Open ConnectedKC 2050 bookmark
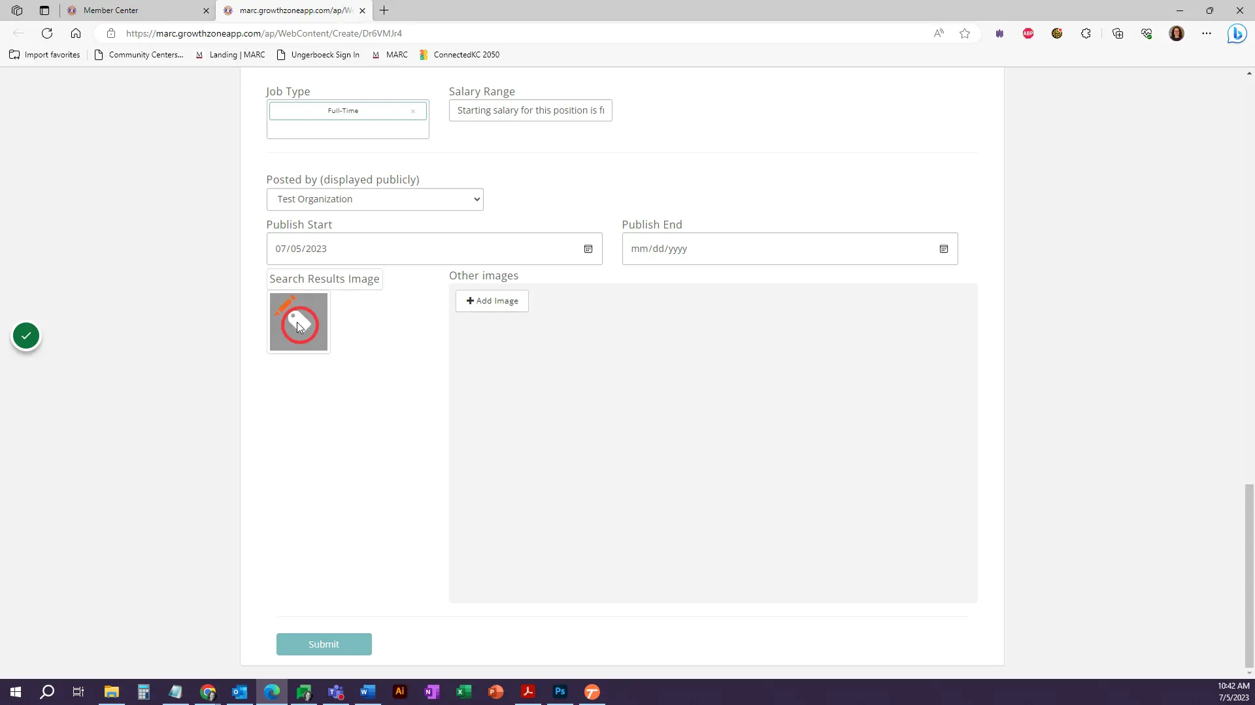The image size is (1255, 705). 460,55
